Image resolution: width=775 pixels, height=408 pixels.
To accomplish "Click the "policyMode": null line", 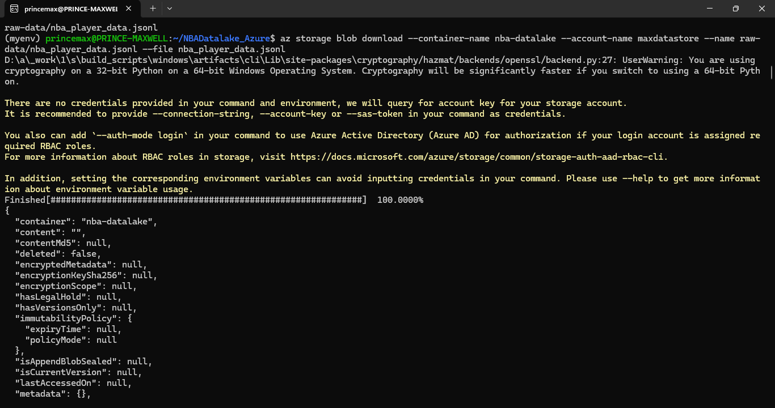I will tap(71, 340).
